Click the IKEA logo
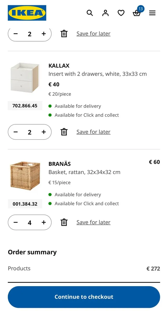 (27, 13)
